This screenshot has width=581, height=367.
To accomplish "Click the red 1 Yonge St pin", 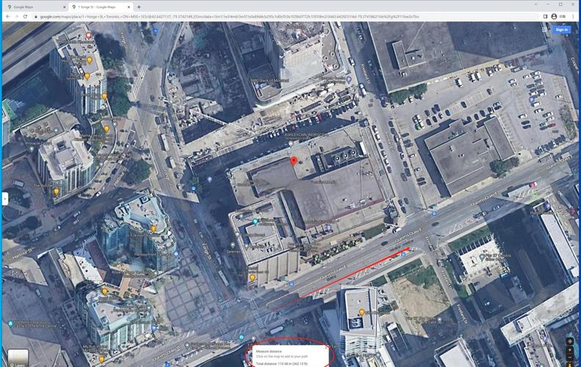I will pyautogui.click(x=294, y=161).
